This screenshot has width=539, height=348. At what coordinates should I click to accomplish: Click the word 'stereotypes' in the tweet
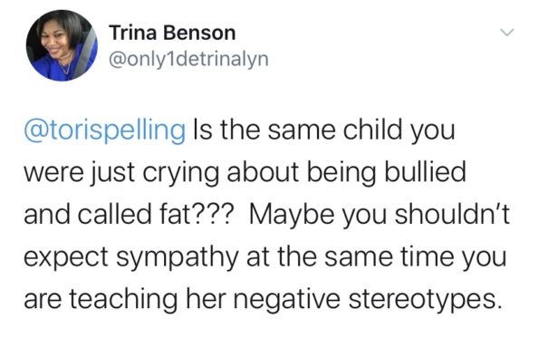(x=423, y=299)
